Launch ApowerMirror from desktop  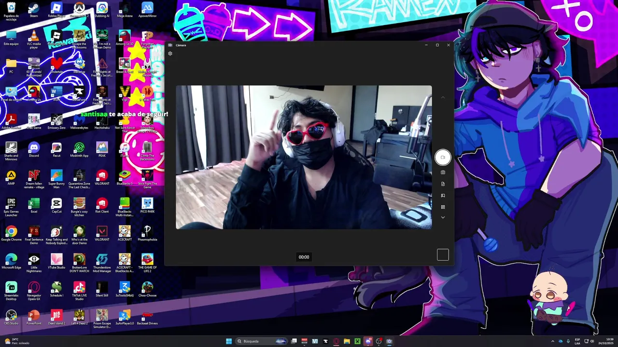pyautogui.click(x=147, y=10)
